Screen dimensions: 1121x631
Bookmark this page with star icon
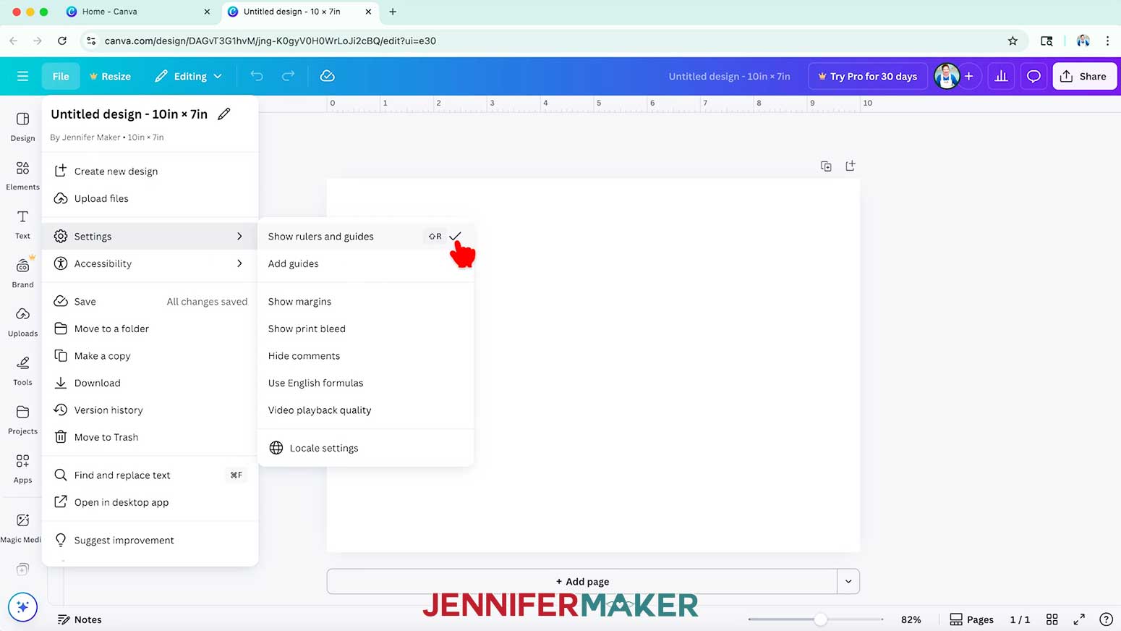[x=1013, y=41]
